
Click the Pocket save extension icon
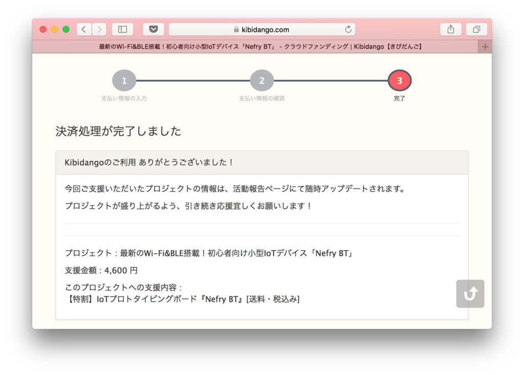(x=154, y=29)
